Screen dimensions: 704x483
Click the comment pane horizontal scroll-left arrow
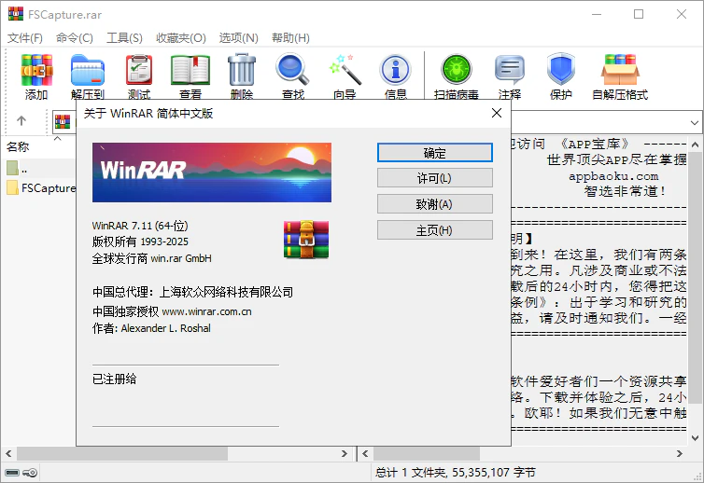coord(365,454)
